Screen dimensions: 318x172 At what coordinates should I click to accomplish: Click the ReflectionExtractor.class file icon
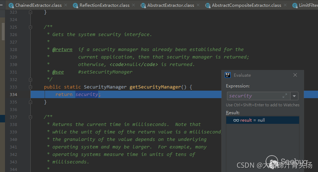(75, 5)
